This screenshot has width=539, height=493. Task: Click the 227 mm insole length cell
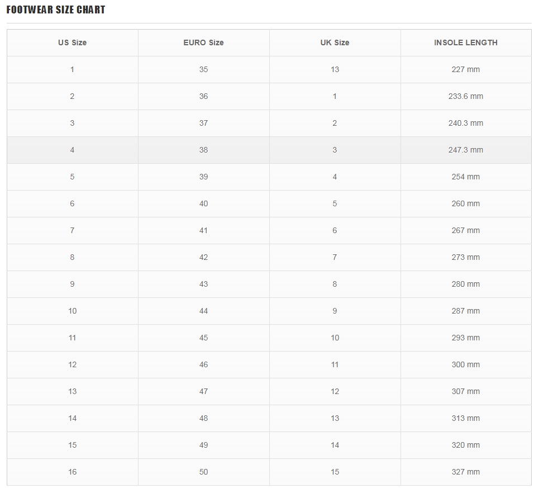[466, 69]
